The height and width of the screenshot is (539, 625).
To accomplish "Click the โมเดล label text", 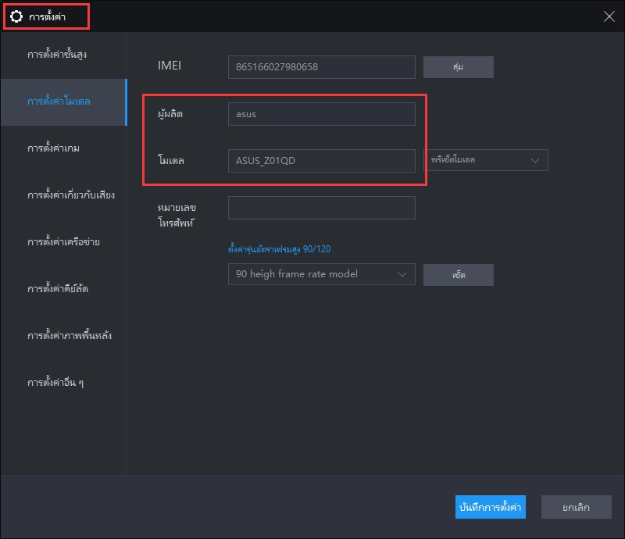I will 171,161.
